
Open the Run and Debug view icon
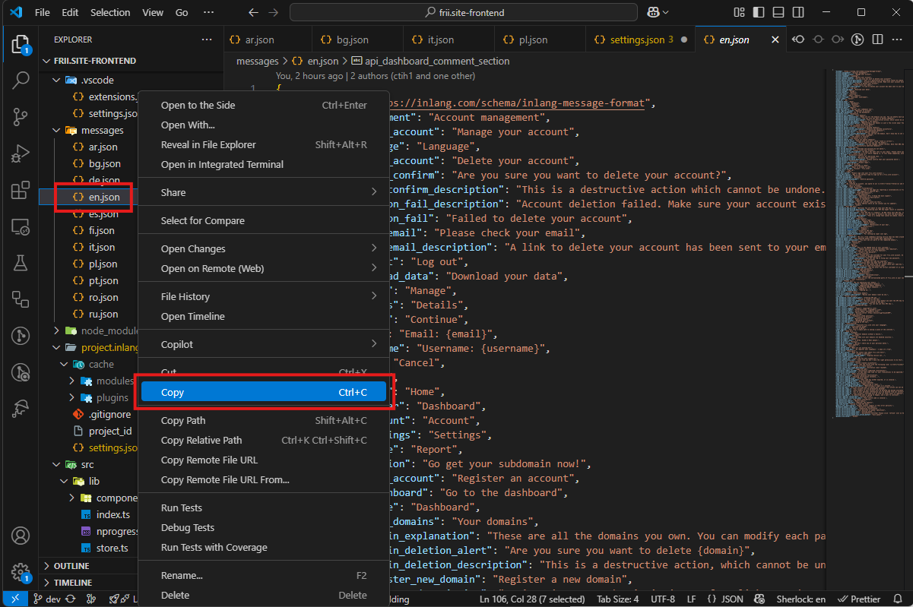(x=21, y=153)
